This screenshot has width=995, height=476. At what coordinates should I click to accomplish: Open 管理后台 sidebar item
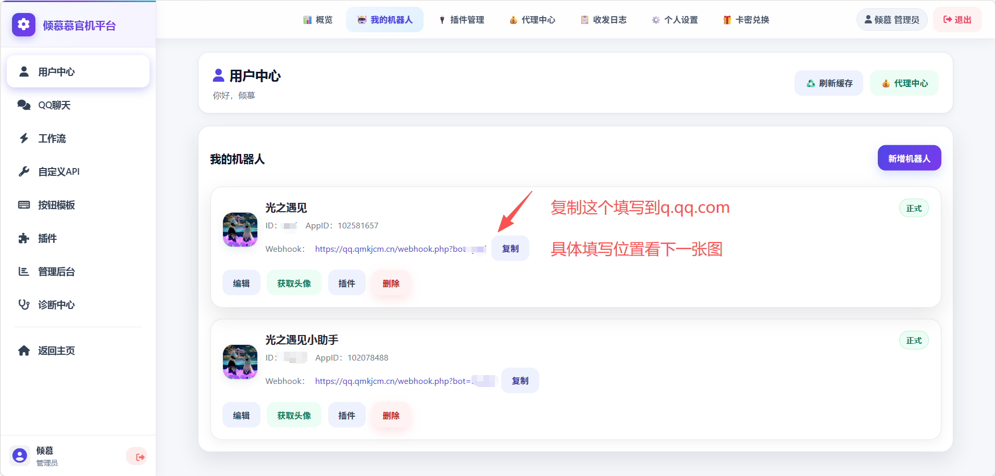pos(78,272)
